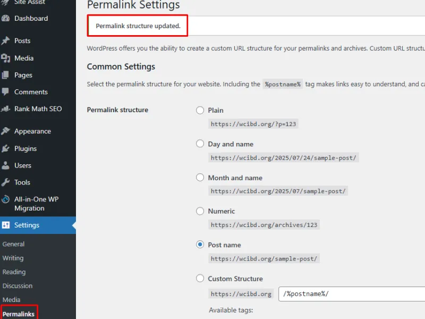Open All-in-One WP Migration menu
Screen dimensions: 425x319
point(36,204)
